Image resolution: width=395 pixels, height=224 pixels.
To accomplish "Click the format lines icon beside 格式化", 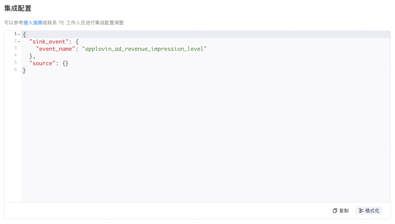I will (361, 210).
